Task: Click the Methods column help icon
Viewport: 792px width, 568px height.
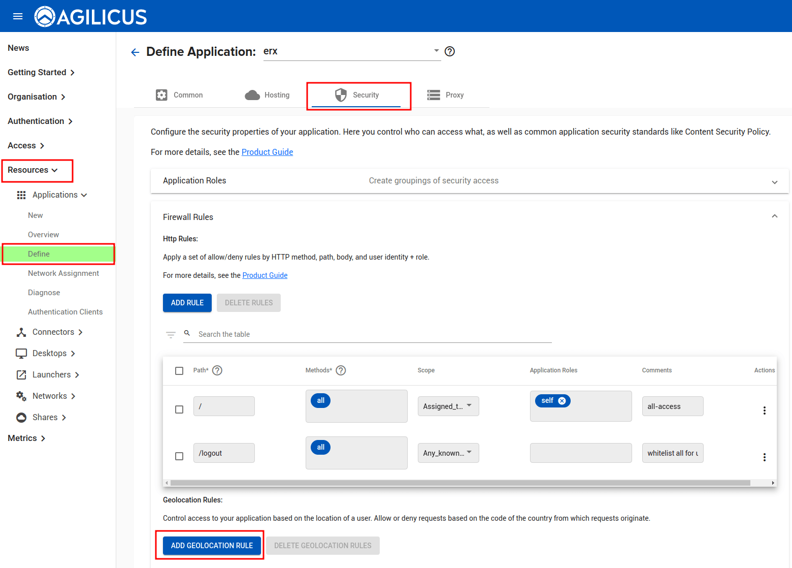Action: 341,370
